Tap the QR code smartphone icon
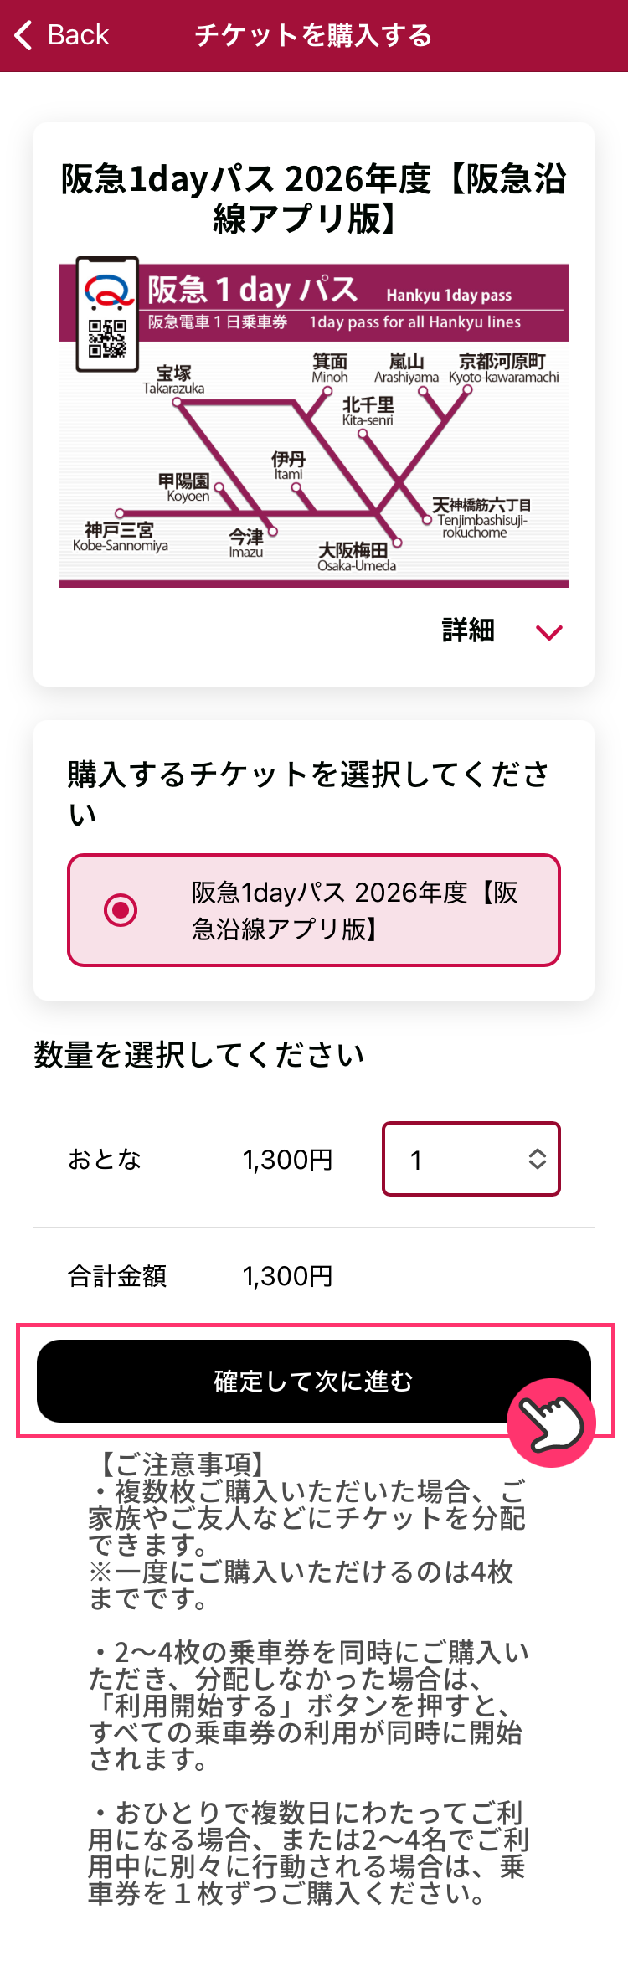 [x=107, y=314]
